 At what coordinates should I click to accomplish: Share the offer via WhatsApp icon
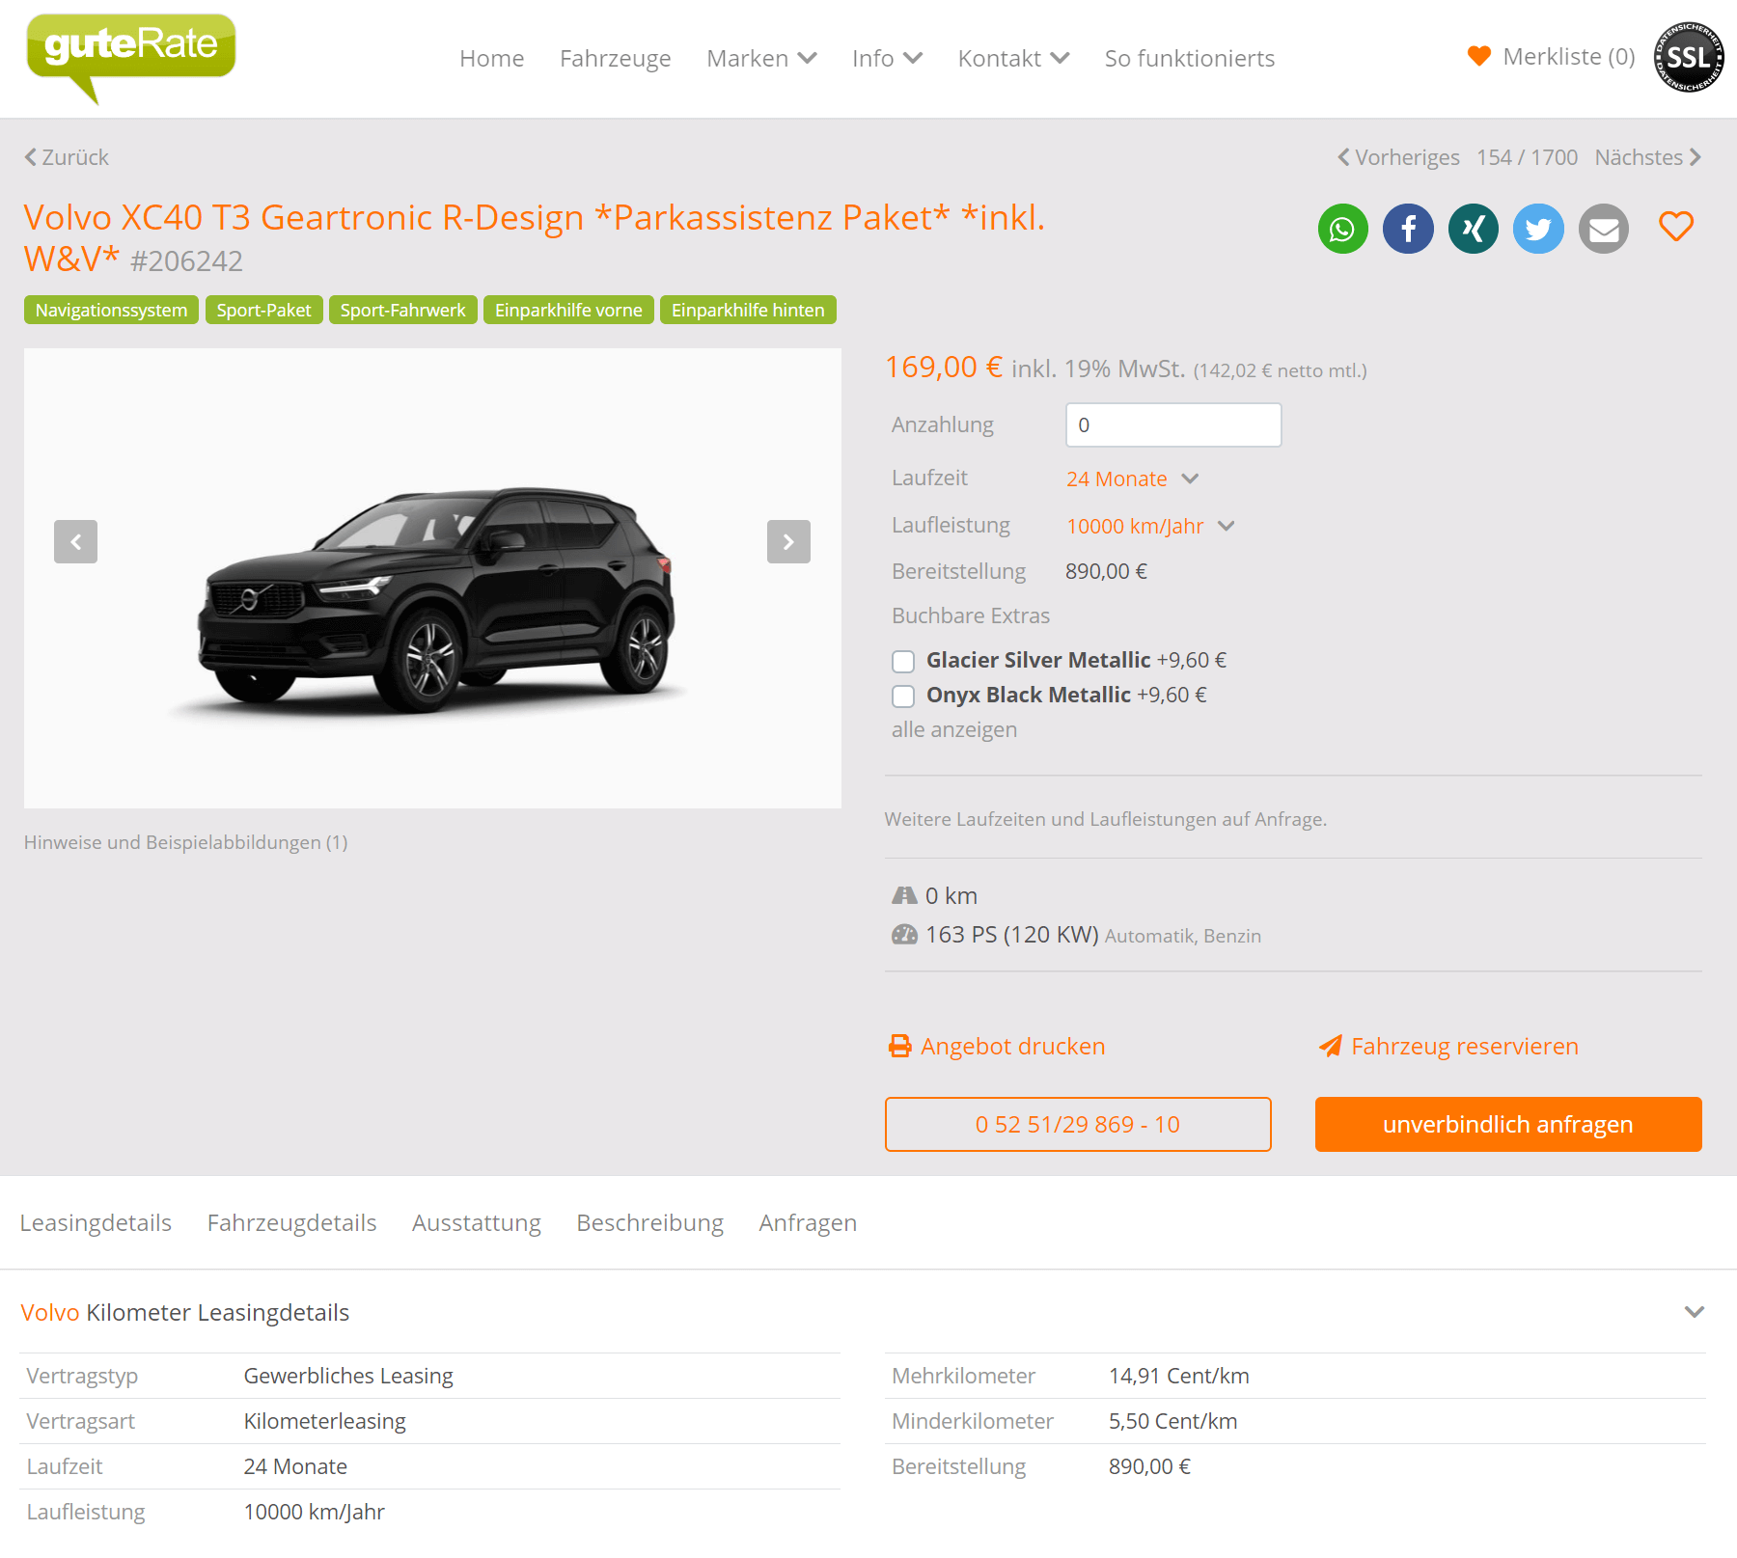(x=1342, y=230)
